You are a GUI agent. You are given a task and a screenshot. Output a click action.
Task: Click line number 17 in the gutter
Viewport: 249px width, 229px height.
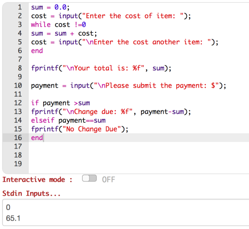(x=18, y=146)
